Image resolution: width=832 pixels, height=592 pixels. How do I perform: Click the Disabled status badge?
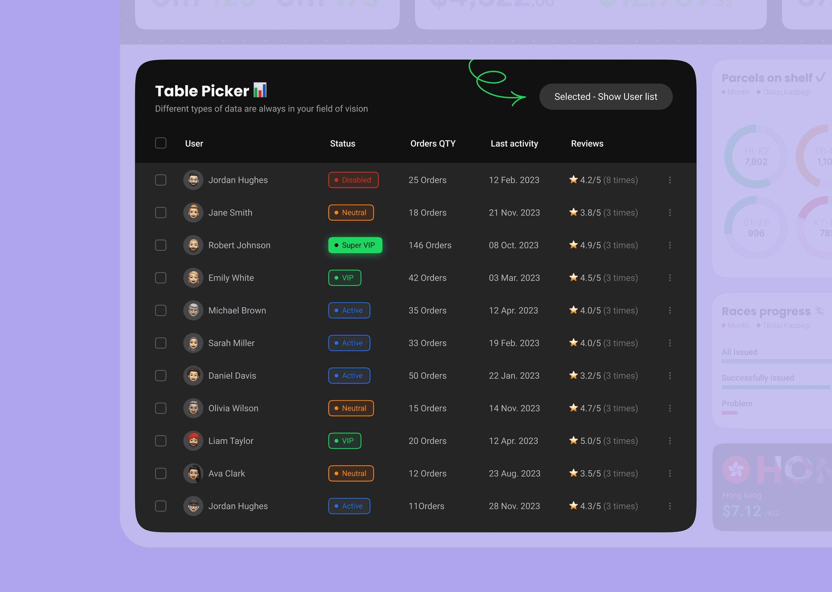pos(353,180)
